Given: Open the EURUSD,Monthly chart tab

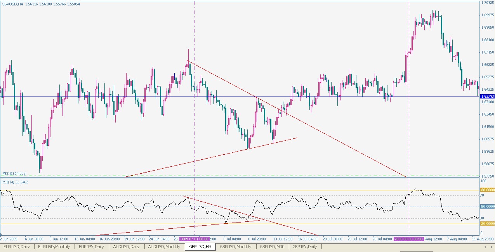Looking at the screenshot, I should tap(54, 247).
